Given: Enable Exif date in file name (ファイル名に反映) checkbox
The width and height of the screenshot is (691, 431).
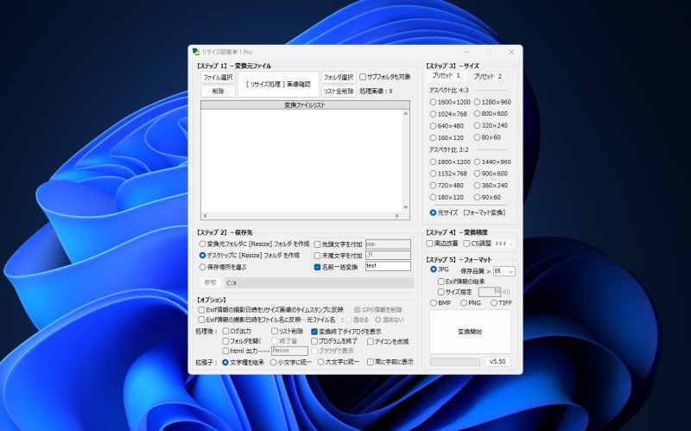Looking at the screenshot, I should 250,320.
